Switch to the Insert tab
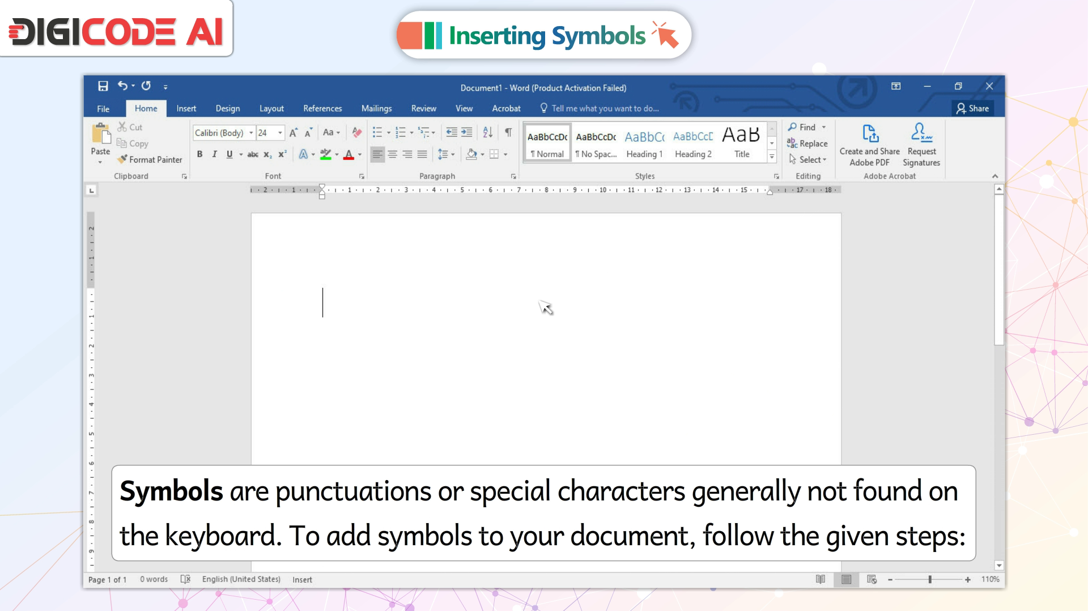 point(186,108)
